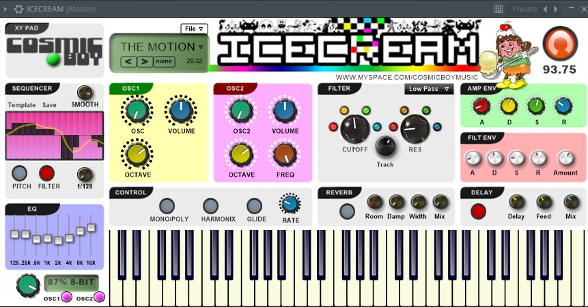588x307 pixels.
Task: Open the File dropdown menu
Action: [194, 29]
